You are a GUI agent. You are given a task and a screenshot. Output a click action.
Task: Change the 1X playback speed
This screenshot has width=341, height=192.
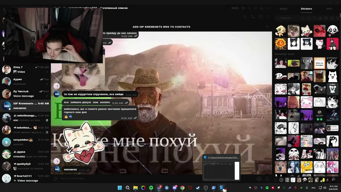(x=261, y=8)
